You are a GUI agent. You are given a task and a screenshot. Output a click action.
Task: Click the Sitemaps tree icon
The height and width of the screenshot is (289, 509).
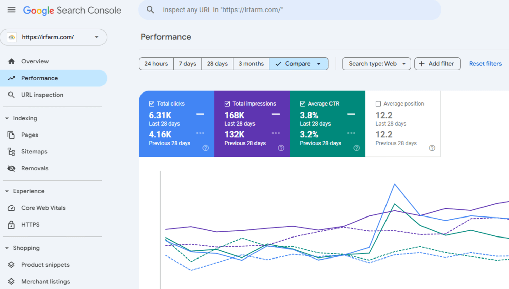tap(11, 151)
